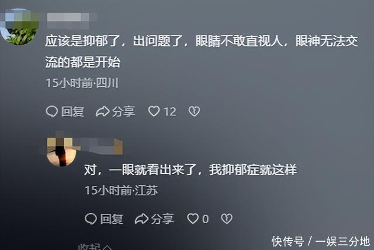Collapse replies using the 收起 expander

[x=95, y=247]
